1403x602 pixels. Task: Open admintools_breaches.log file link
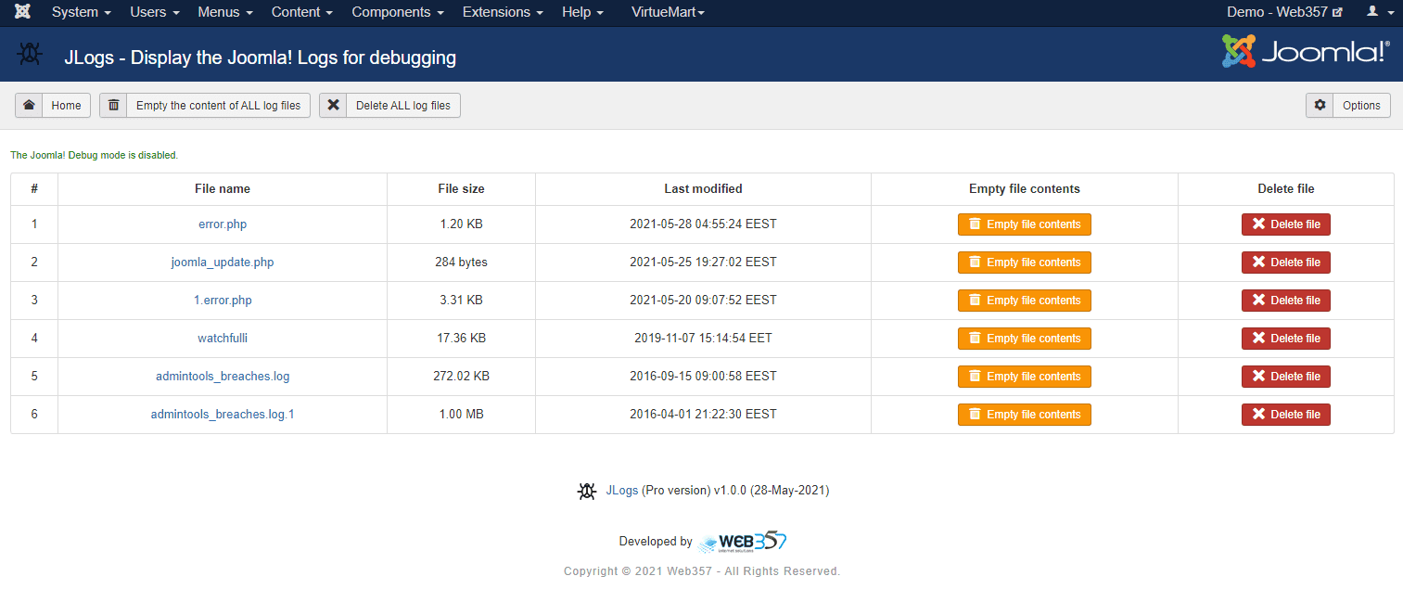pyautogui.click(x=223, y=377)
